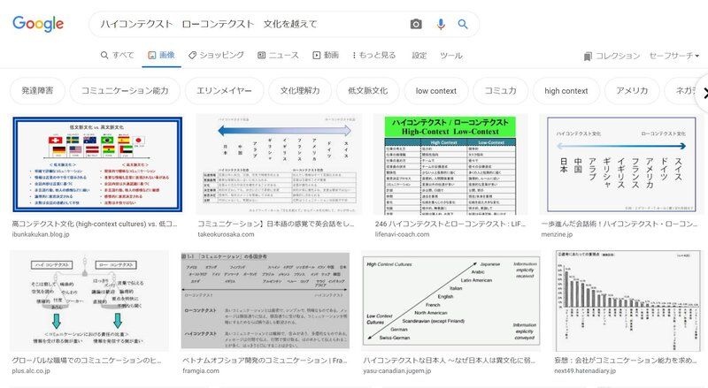Open the 設定 menu
The height and width of the screenshot is (388, 708).
coord(419,56)
